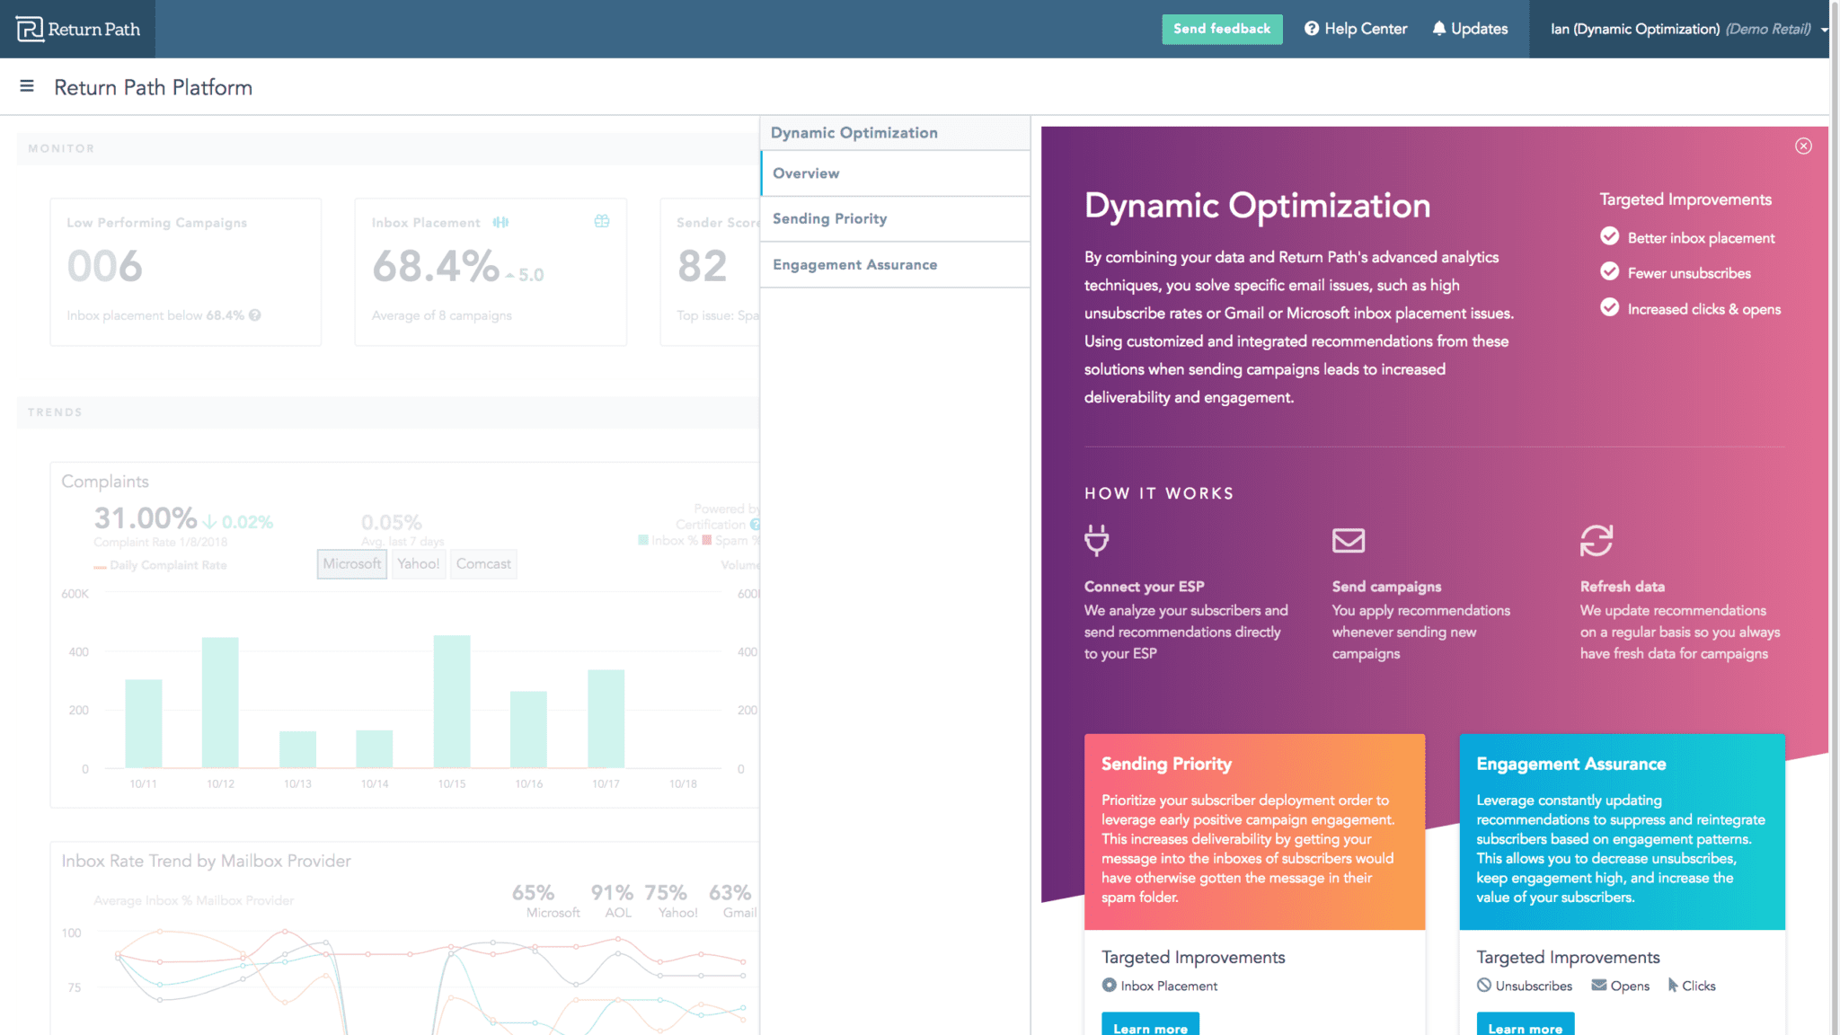Select the Connect your ESP plug icon
1840x1035 pixels.
1097,540
